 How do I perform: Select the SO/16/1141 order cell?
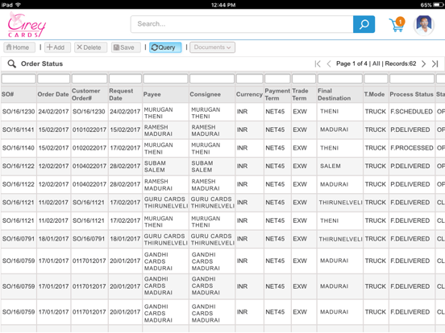pos(19,130)
